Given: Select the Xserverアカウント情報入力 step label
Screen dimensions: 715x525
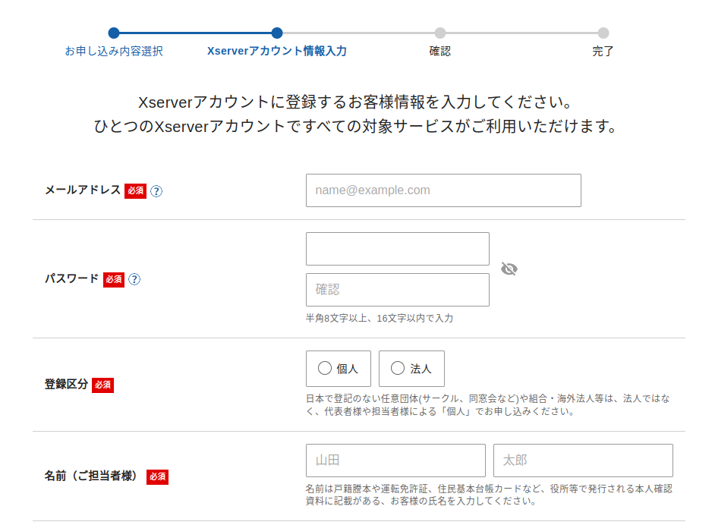Looking at the screenshot, I should (x=277, y=52).
